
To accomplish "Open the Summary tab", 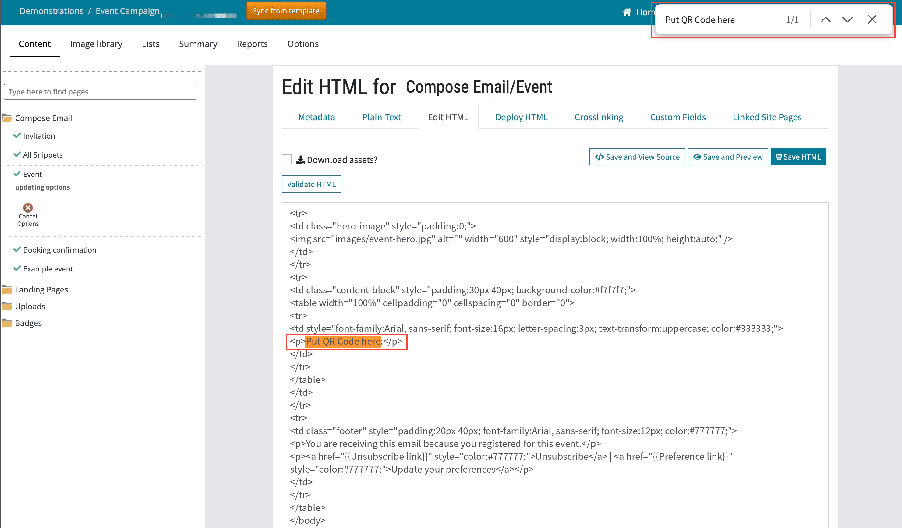I will pyautogui.click(x=198, y=44).
